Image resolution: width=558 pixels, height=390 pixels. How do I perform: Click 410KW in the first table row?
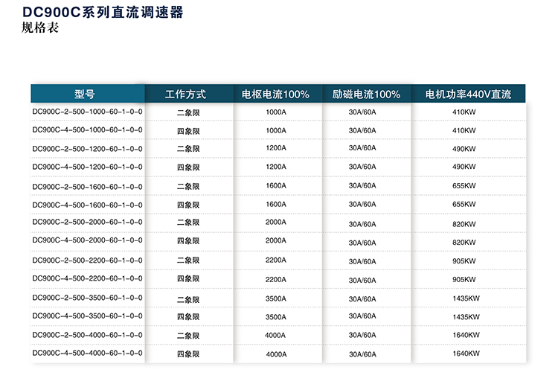pyautogui.click(x=464, y=112)
